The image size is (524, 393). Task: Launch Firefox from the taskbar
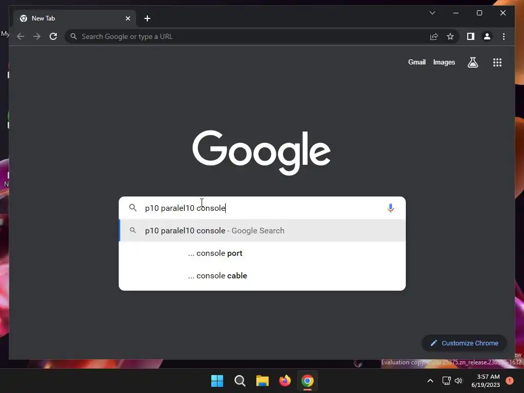285,381
